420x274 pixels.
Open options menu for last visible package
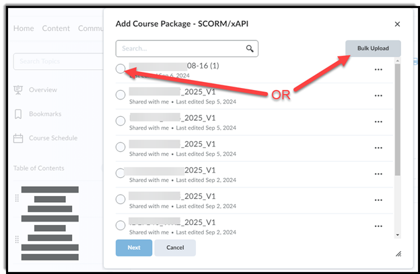tap(378, 225)
